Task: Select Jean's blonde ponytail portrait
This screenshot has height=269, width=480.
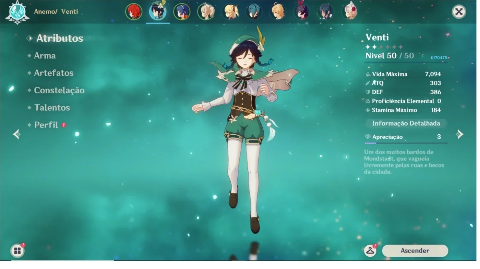Action: (206, 12)
